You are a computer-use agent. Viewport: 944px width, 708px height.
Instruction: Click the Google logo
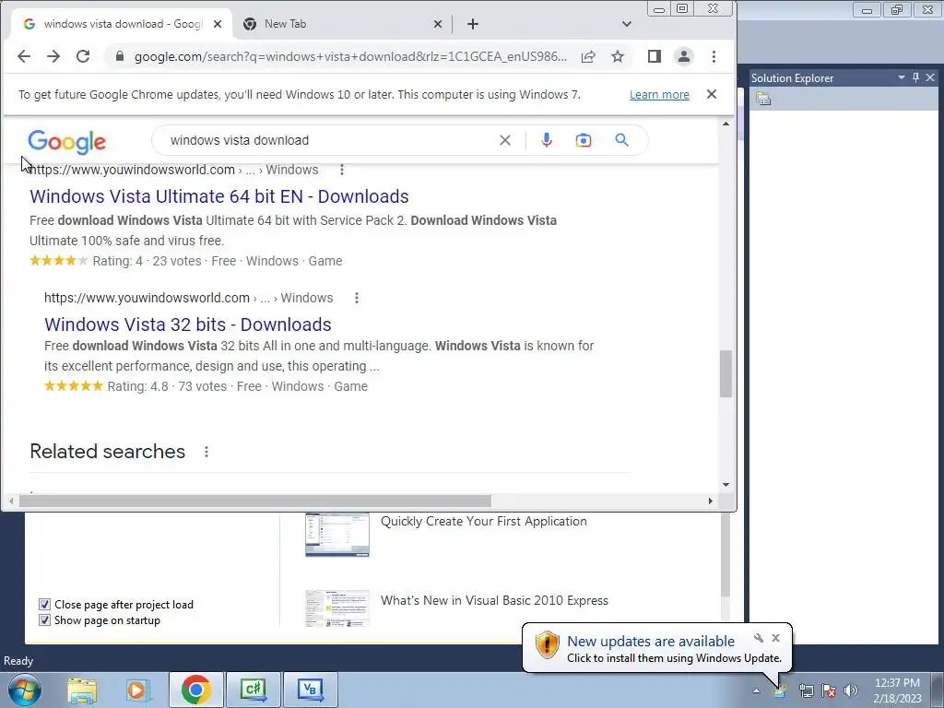pyautogui.click(x=66, y=141)
